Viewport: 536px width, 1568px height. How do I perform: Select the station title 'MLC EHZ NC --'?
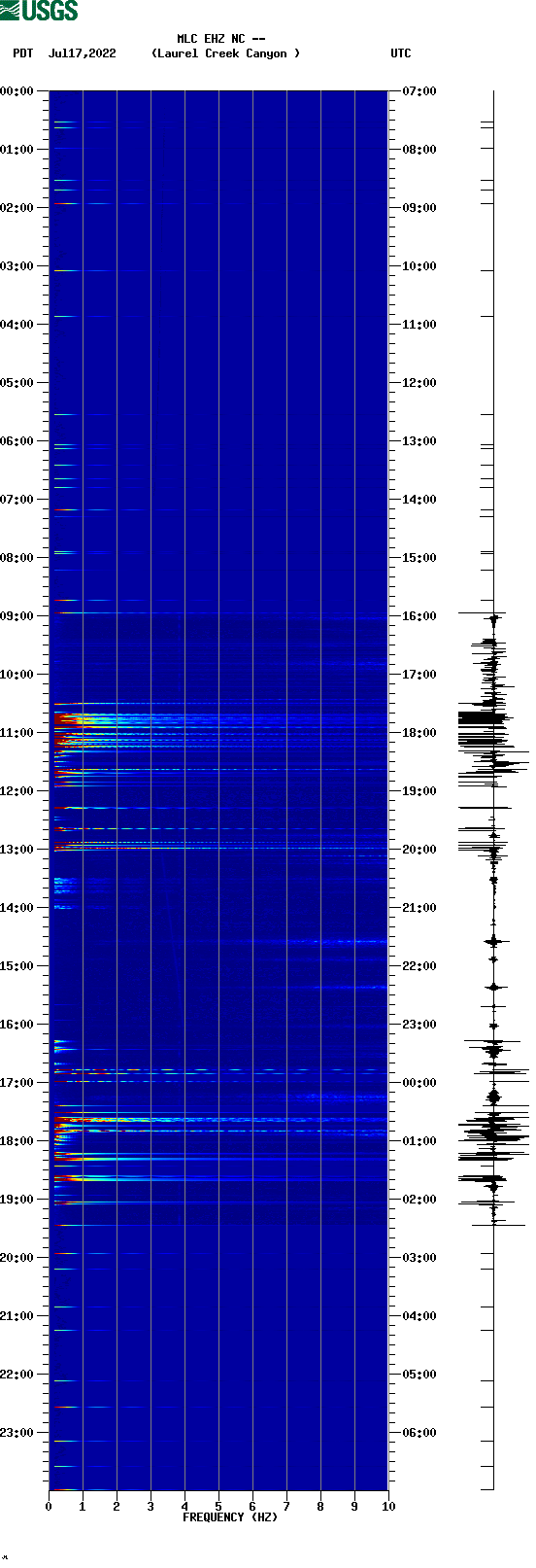click(x=221, y=39)
